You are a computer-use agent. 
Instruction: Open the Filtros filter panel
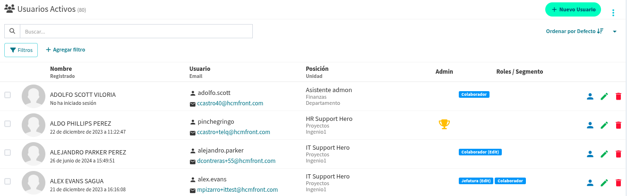pyautogui.click(x=21, y=50)
